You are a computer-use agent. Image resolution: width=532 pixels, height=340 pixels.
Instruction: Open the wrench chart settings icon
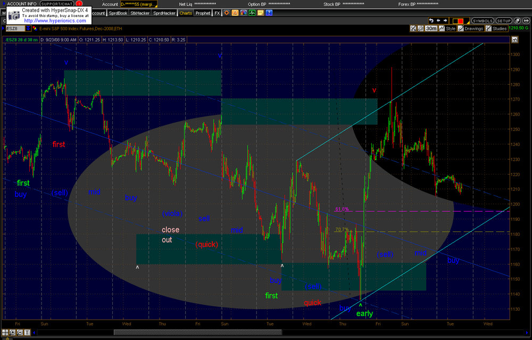(420, 29)
